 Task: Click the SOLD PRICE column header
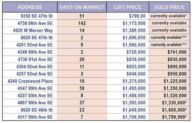click(169, 7)
